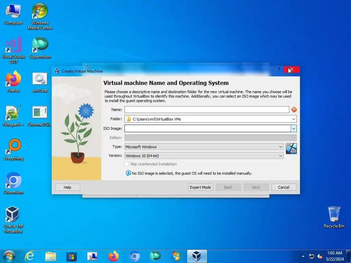Click the disabled Edition dropdown
Viewport: 351px width, 263px height.
(210, 138)
